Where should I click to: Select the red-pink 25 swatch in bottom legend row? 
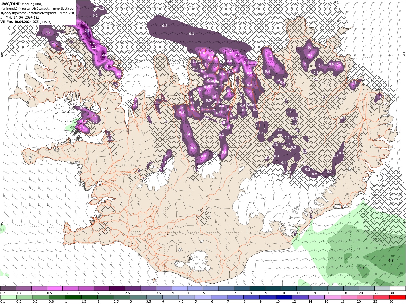pos(381,297)
